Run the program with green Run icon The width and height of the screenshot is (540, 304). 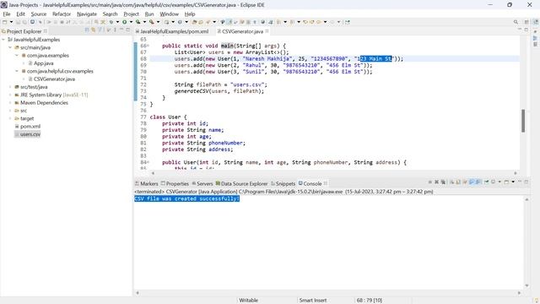click(125, 22)
